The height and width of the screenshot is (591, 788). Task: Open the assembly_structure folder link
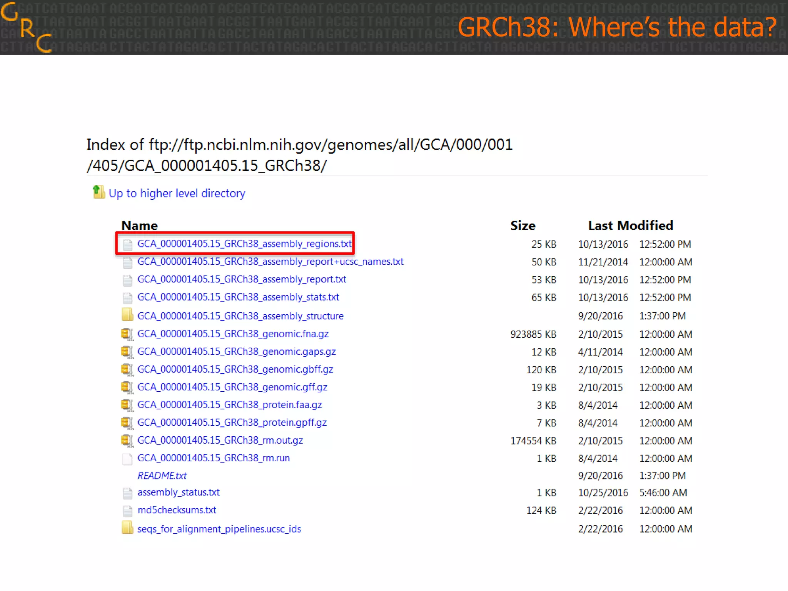coord(240,316)
